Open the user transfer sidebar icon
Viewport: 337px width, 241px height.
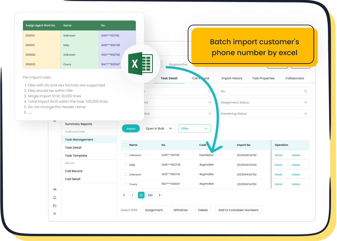coord(54,189)
